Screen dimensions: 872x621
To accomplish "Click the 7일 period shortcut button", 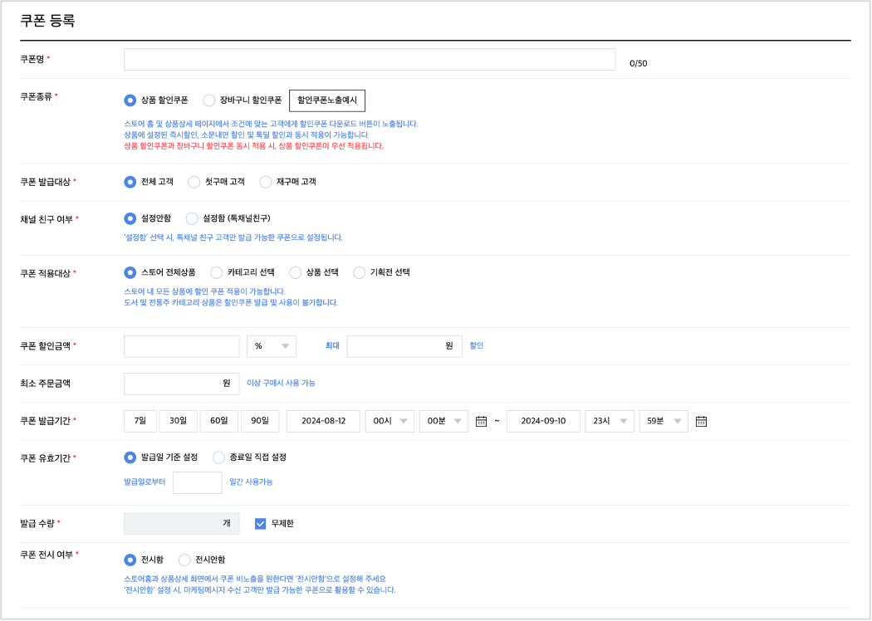I will click(140, 421).
